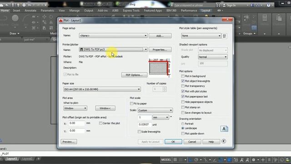Switch to Express Tools ribbon tab
This screenshot has height=164, width=291.
(x=131, y=10)
